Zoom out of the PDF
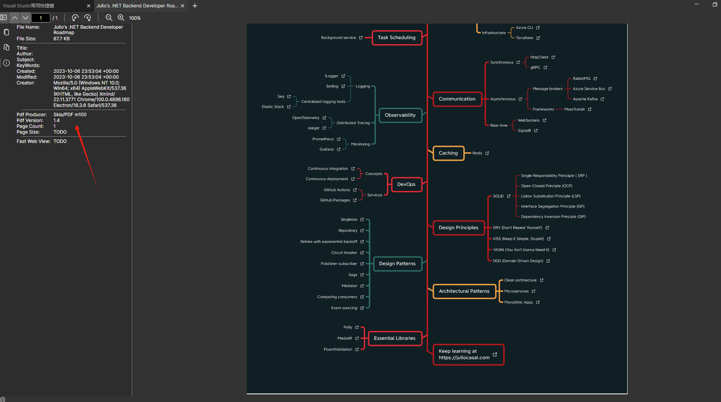Screen dimensions: 721x402 click(x=109, y=18)
